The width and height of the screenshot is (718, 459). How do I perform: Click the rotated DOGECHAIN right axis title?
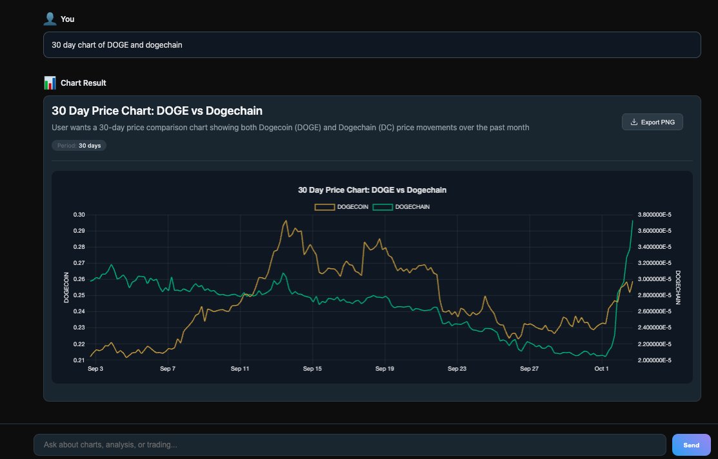(678, 288)
